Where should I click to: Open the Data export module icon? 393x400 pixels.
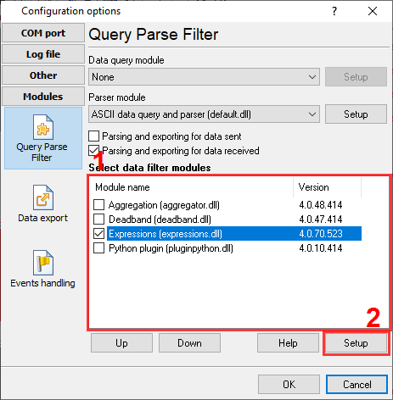(43, 203)
